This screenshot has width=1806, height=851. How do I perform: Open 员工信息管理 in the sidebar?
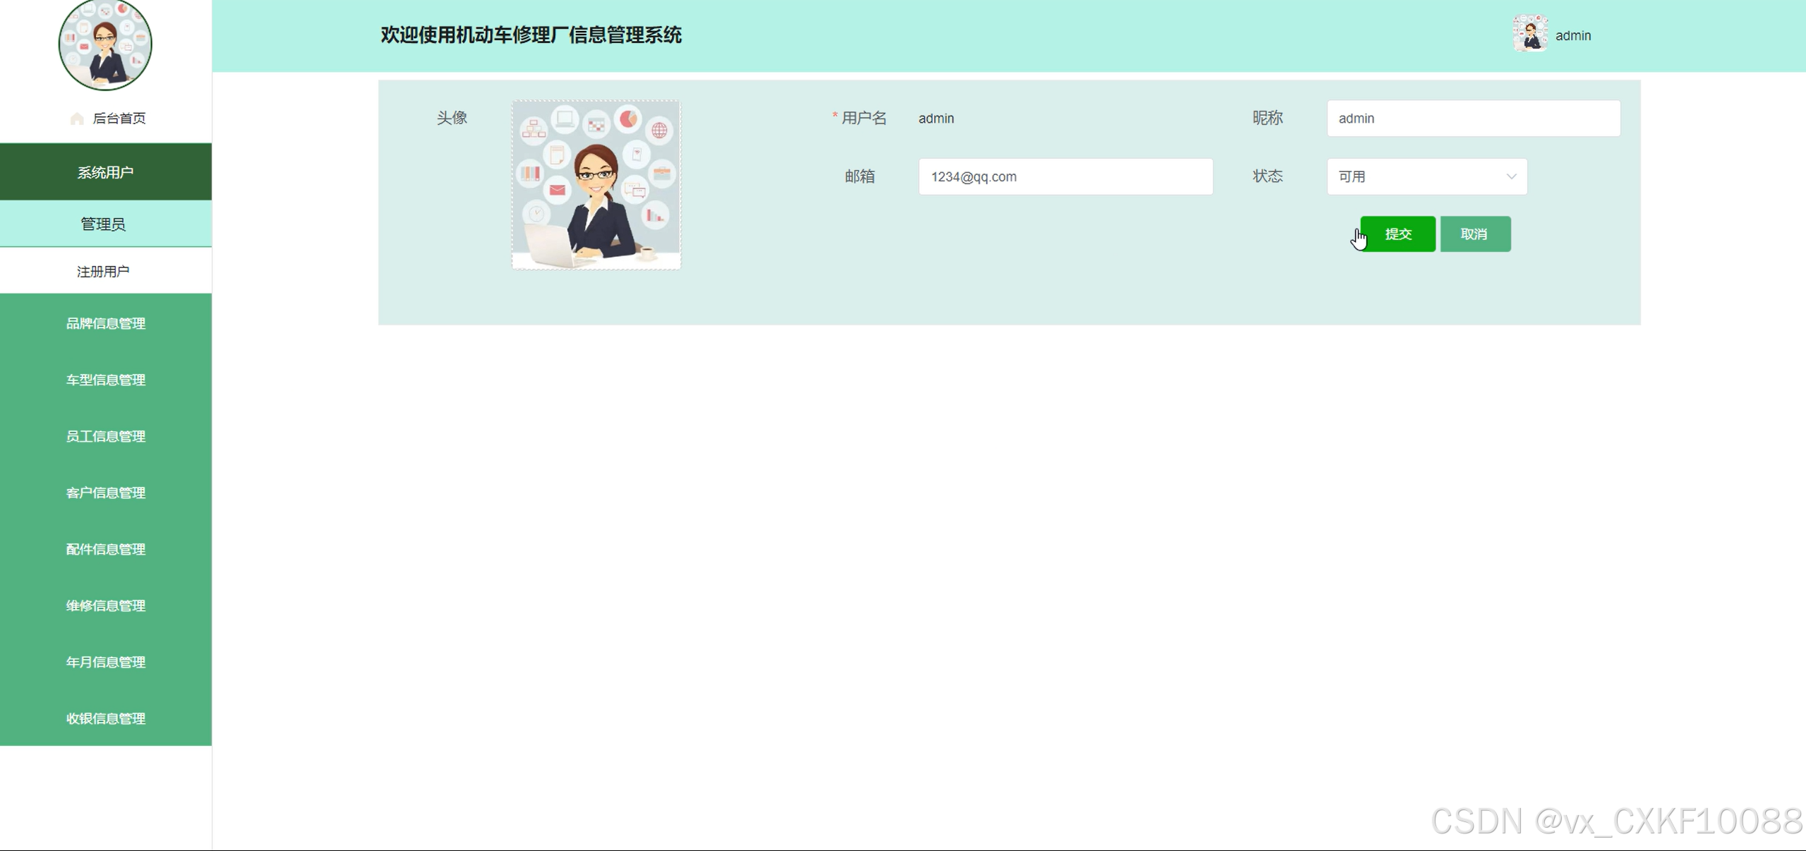[106, 436]
